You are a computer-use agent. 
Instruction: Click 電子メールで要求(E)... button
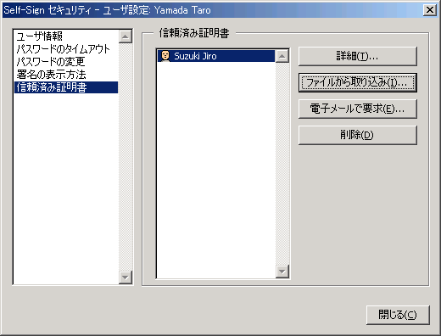point(358,109)
